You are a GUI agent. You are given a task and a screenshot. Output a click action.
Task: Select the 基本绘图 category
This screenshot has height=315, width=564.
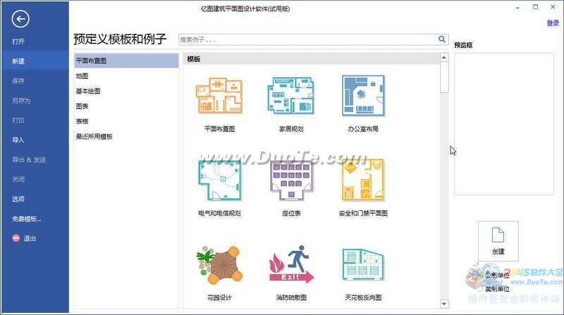[x=88, y=91]
